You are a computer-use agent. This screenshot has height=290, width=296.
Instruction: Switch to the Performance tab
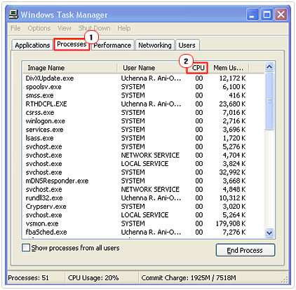pos(112,45)
